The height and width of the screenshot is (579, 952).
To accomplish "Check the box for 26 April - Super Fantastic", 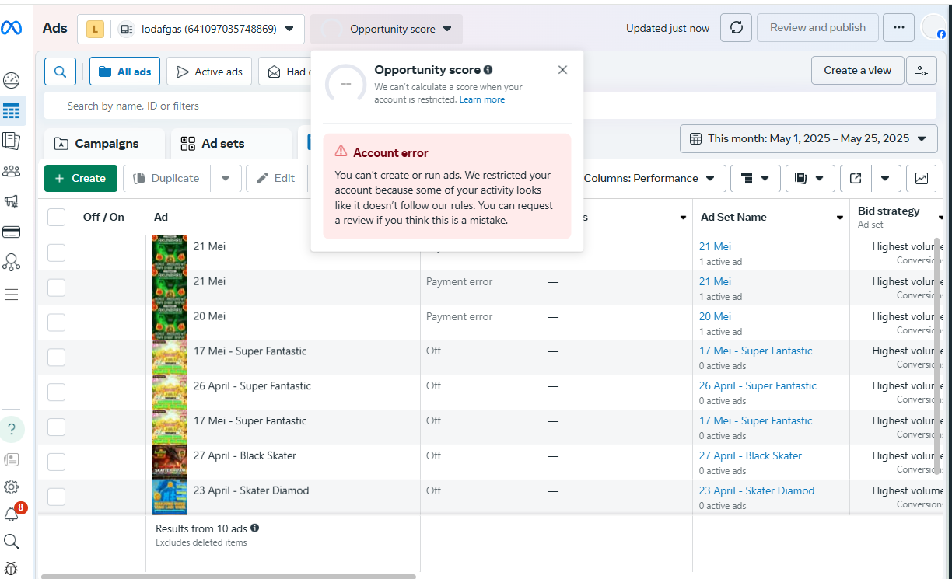I will (56, 392).
